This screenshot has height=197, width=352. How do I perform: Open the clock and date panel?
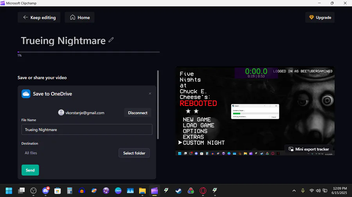339,190
